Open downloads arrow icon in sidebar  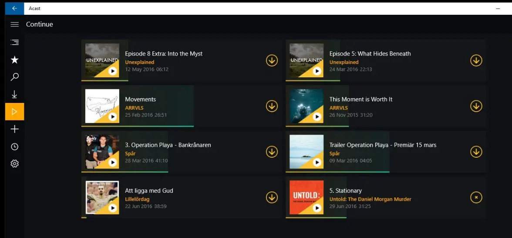[x=15, y=94]
